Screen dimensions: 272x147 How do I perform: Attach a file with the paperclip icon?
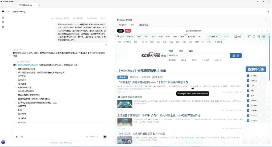(x=17, y=137)
